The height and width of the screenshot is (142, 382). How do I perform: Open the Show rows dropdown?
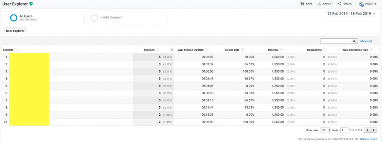click(x=325, y=130)
